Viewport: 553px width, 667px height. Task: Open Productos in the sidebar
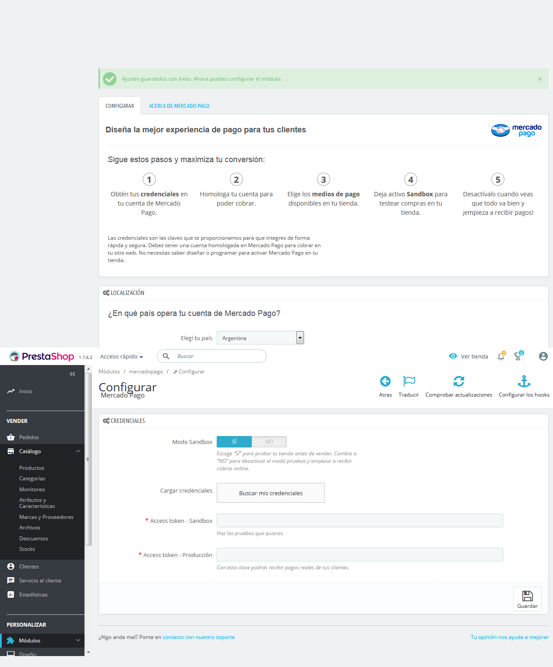pos(32,468)
